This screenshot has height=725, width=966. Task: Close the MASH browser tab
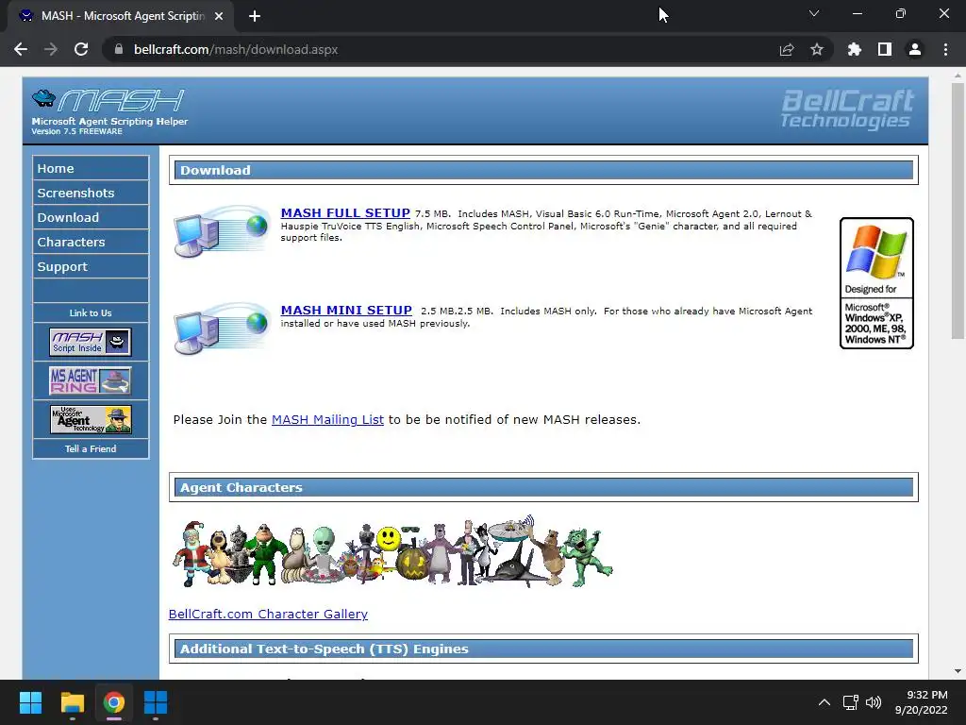(219, 16)
